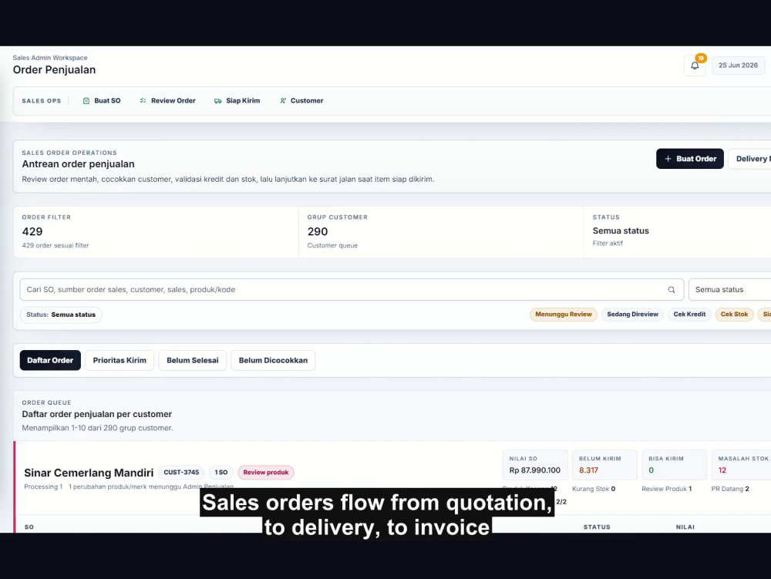771x579 pixels.
Task: Click the 1 SO badge
Action: [x=221, y=473]
